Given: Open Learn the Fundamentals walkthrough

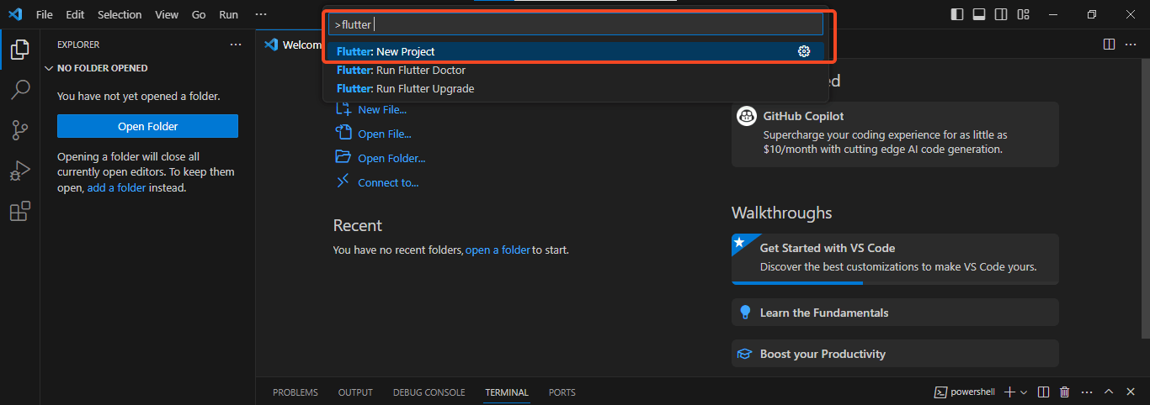Looking at the screenshot, I should tap(895, 313).
